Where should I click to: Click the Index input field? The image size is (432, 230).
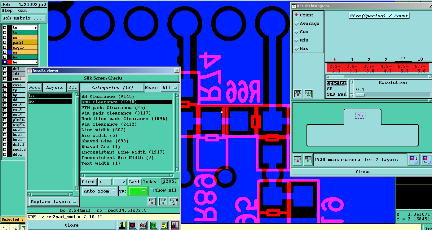170,181
